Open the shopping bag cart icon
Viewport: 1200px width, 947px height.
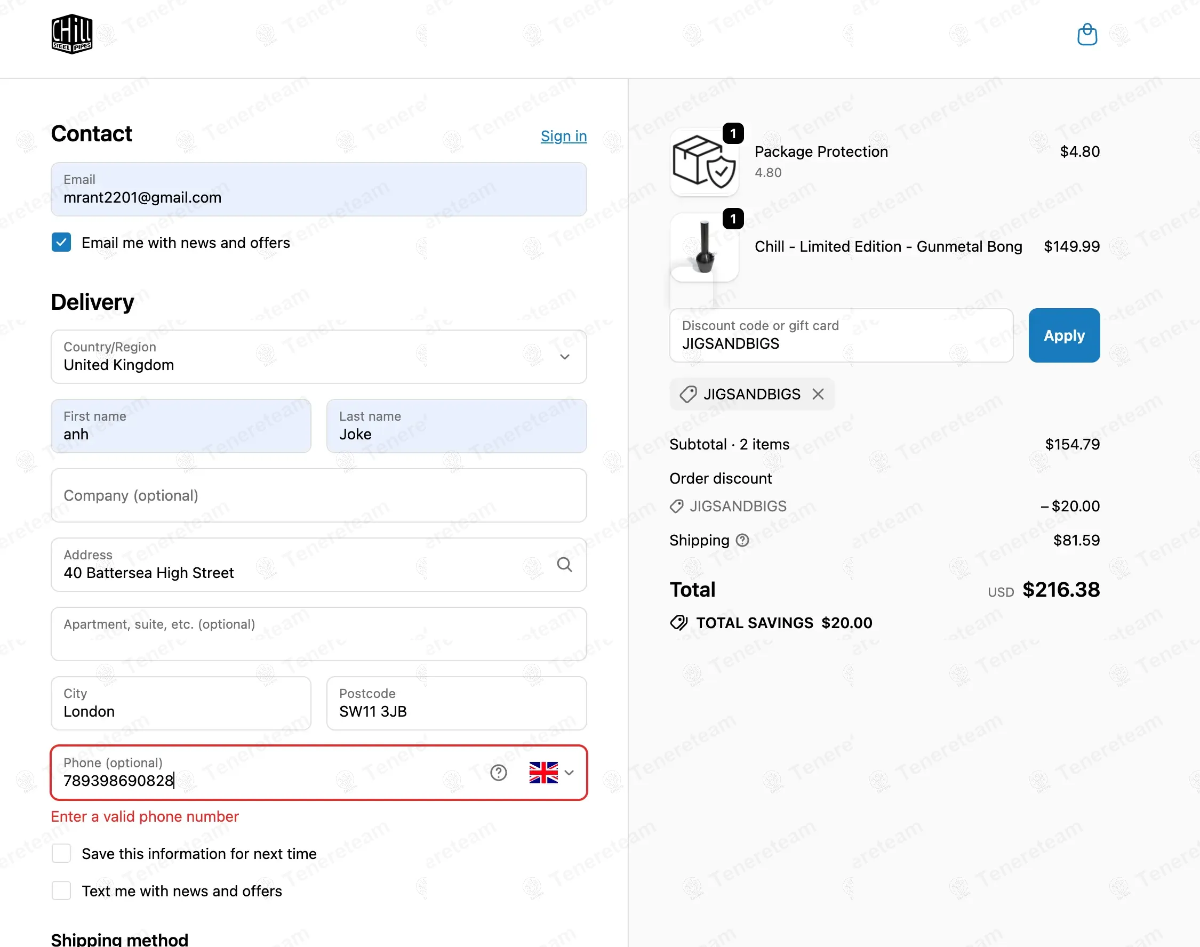(1087, 34)
